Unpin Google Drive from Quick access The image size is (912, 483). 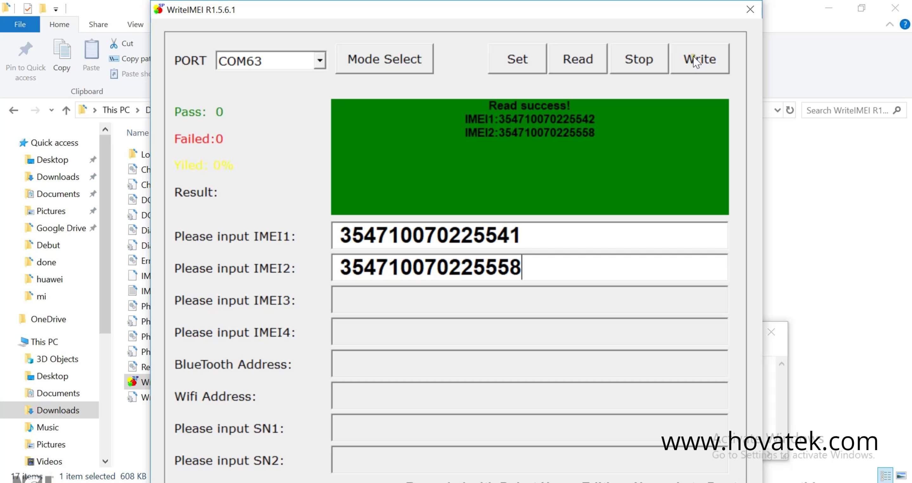93,228
